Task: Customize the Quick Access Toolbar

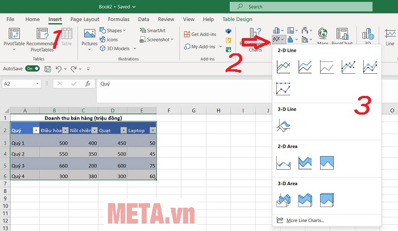Action: point(88,69)
